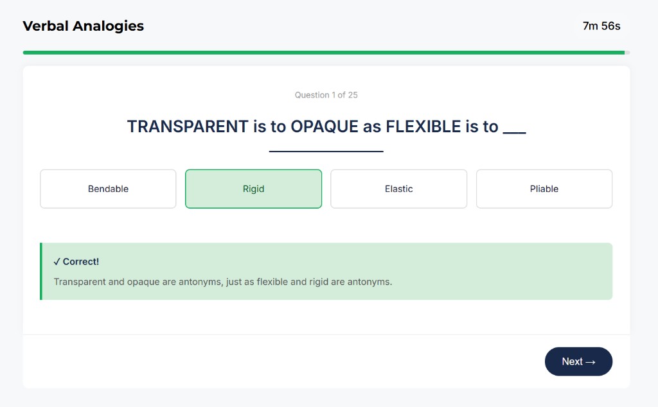Click the "Verbal Analogies" page heading
This screenshot has width=658, height=407.
(83, 26)
